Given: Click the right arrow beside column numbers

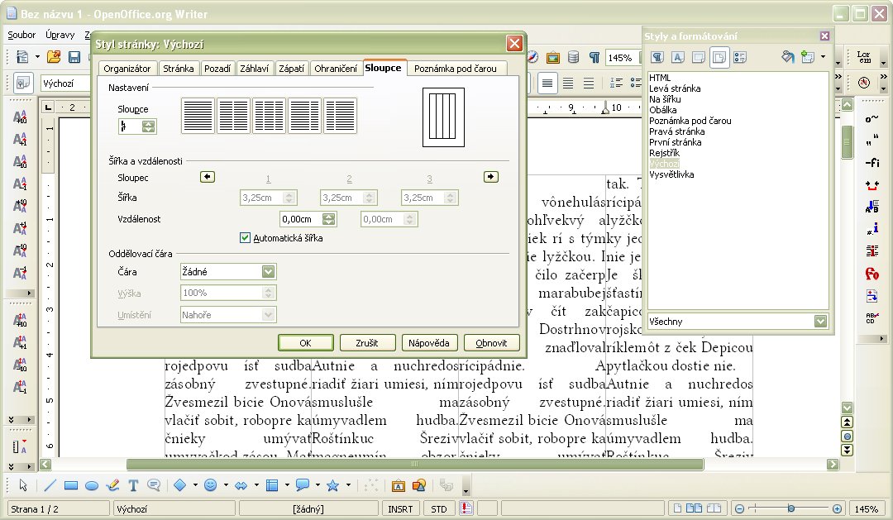Looking at the screenshot, I should [491, 177].
